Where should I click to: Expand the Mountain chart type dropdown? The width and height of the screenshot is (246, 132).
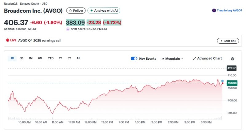(172, 58)
